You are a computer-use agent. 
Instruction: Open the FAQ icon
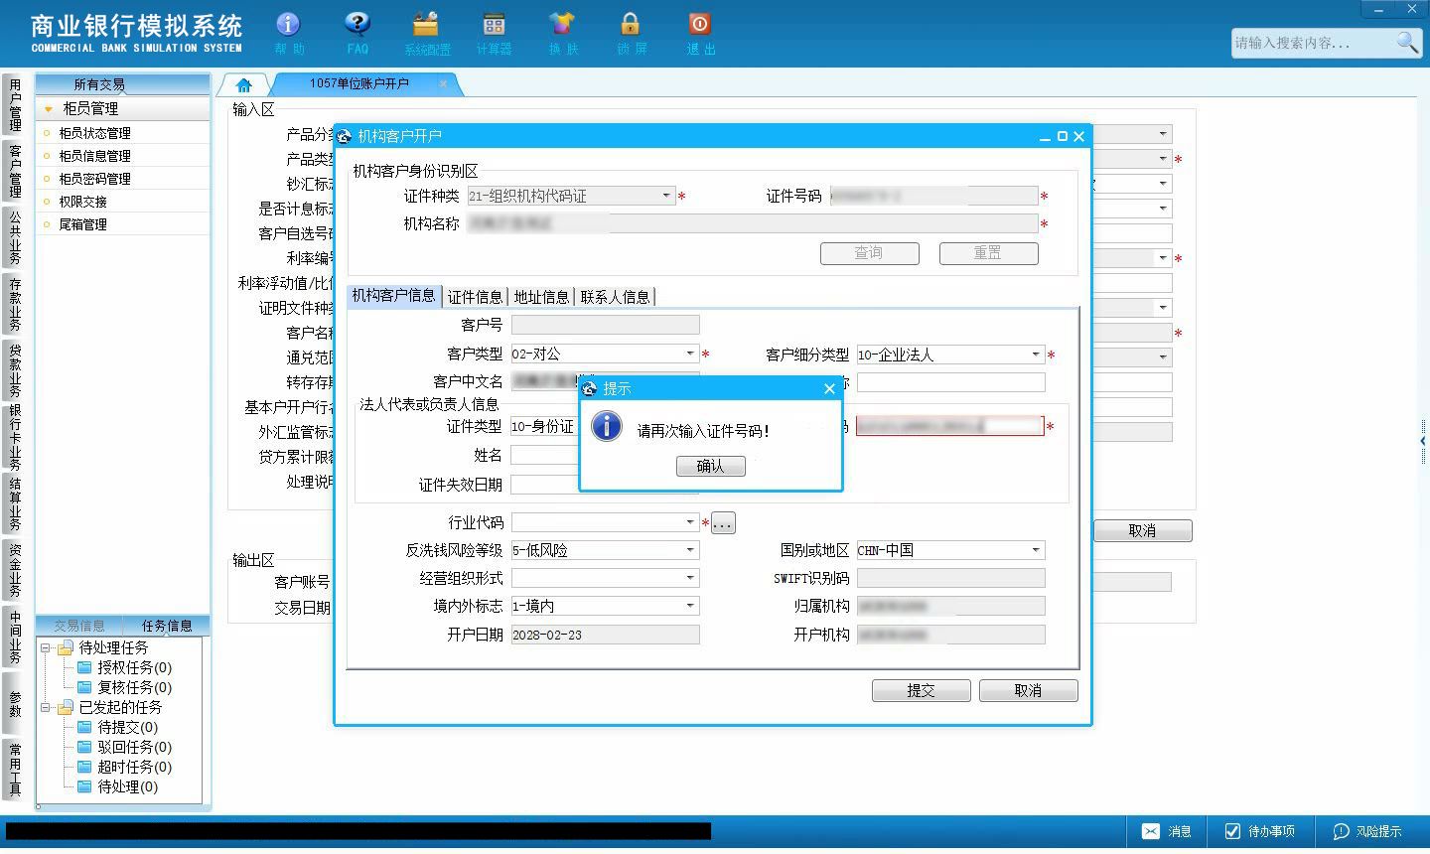pos(357,24)
